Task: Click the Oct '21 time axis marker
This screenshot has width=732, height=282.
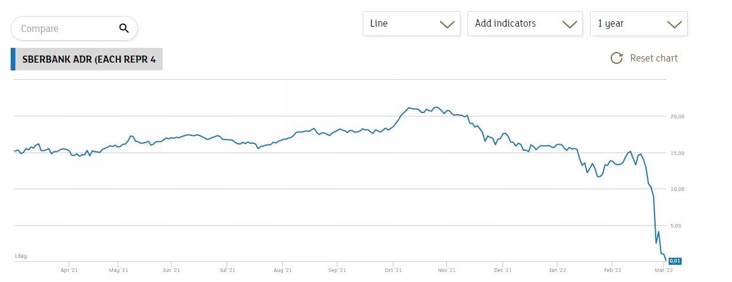Action: pos(394,270)
